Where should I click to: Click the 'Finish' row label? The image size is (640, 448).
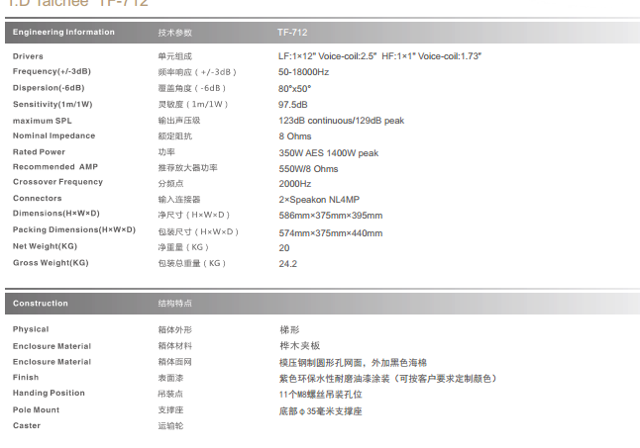pyautogui.click(x=26, y=378)
